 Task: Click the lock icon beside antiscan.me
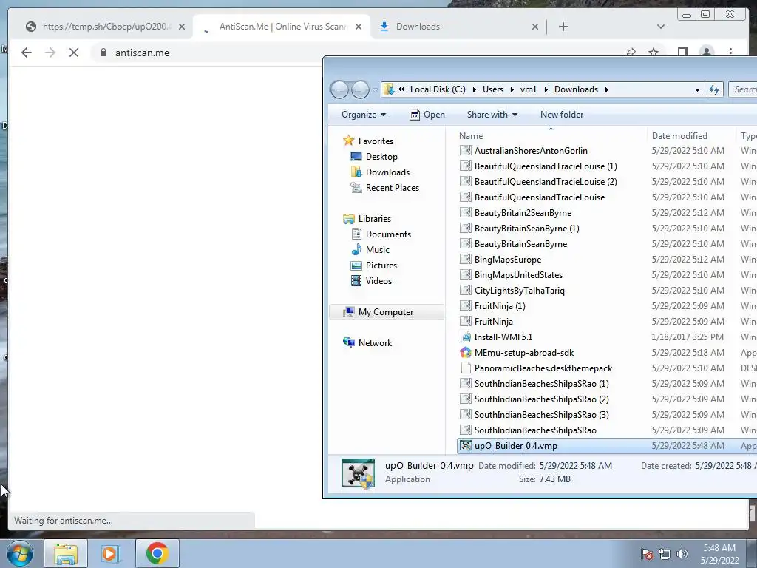[x=103, y=53]
